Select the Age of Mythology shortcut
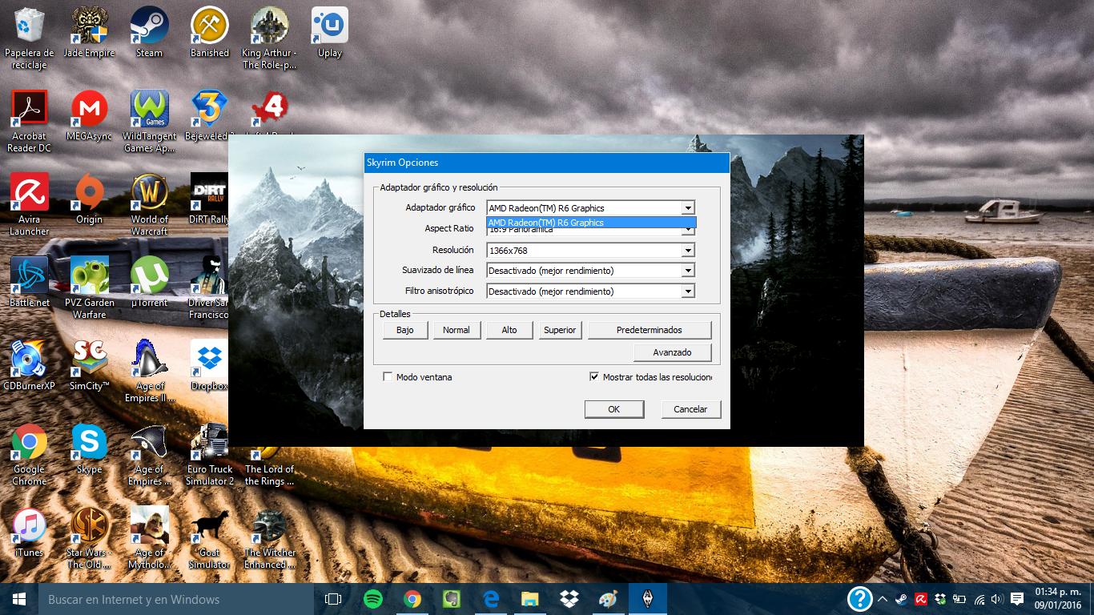This screenshot has width=1094, height=615. pos(149,537)
